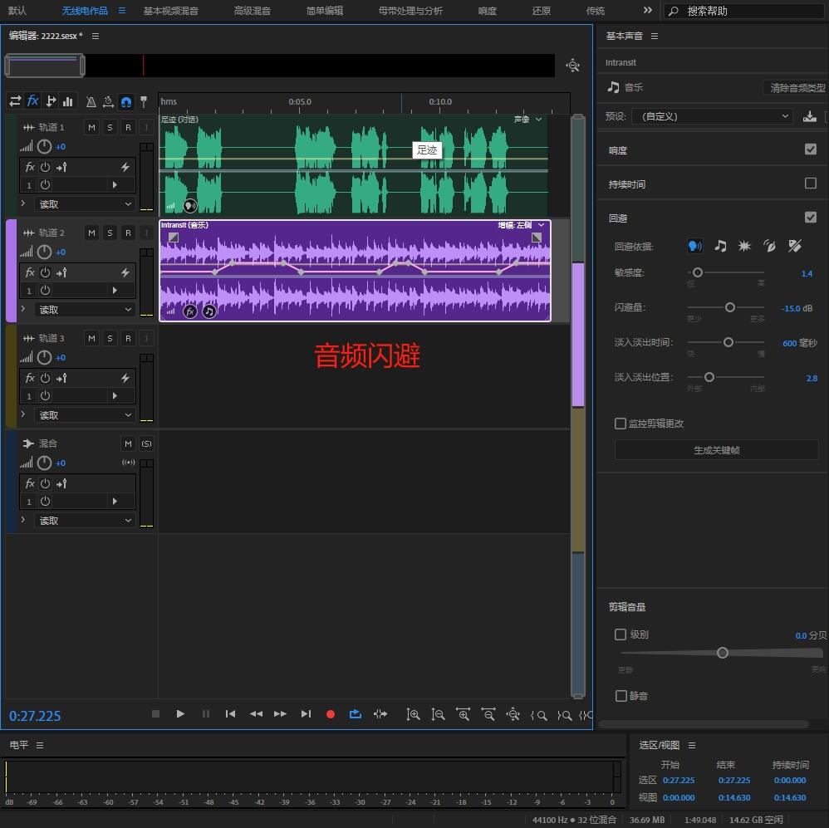Click the fast forward transport button
The image size is (829, 828).
[281, 713]
